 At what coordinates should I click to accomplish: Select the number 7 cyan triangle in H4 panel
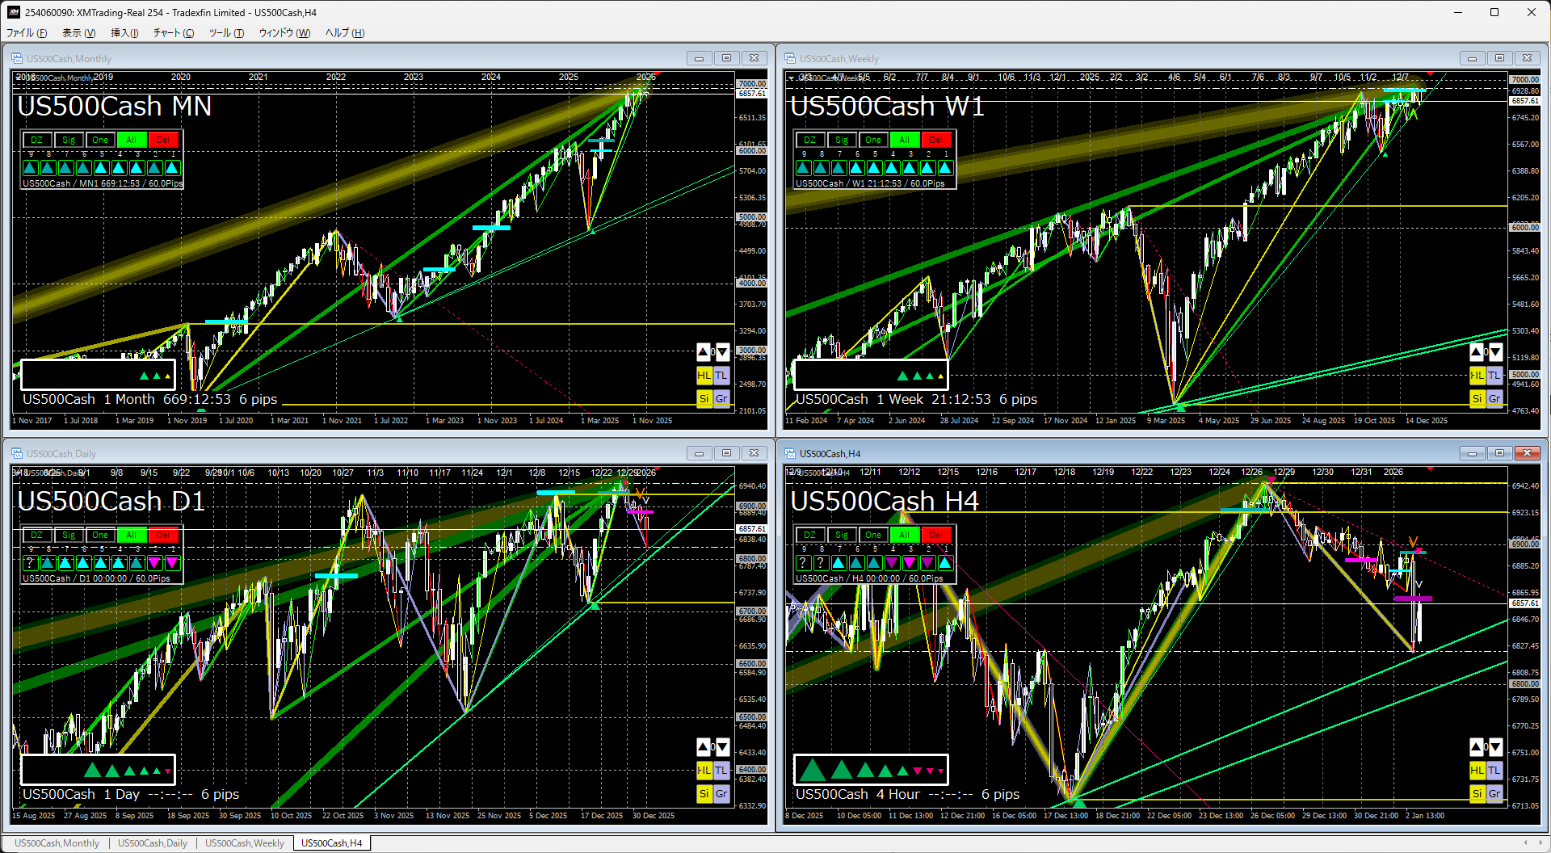coord(839,563)
